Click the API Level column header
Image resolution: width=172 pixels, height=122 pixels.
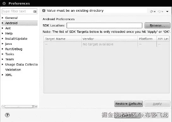(163, 39)
